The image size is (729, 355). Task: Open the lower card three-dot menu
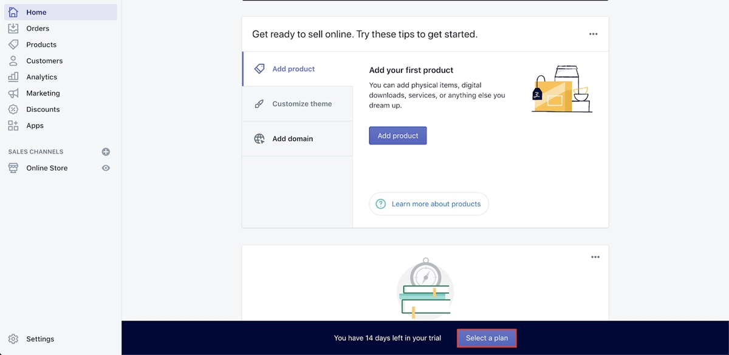(x=595, y=257)
